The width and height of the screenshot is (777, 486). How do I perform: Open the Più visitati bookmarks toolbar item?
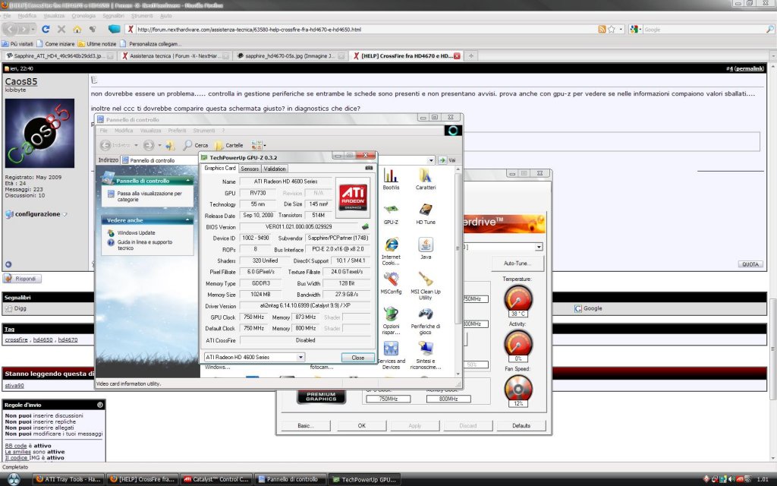[18, 43]
